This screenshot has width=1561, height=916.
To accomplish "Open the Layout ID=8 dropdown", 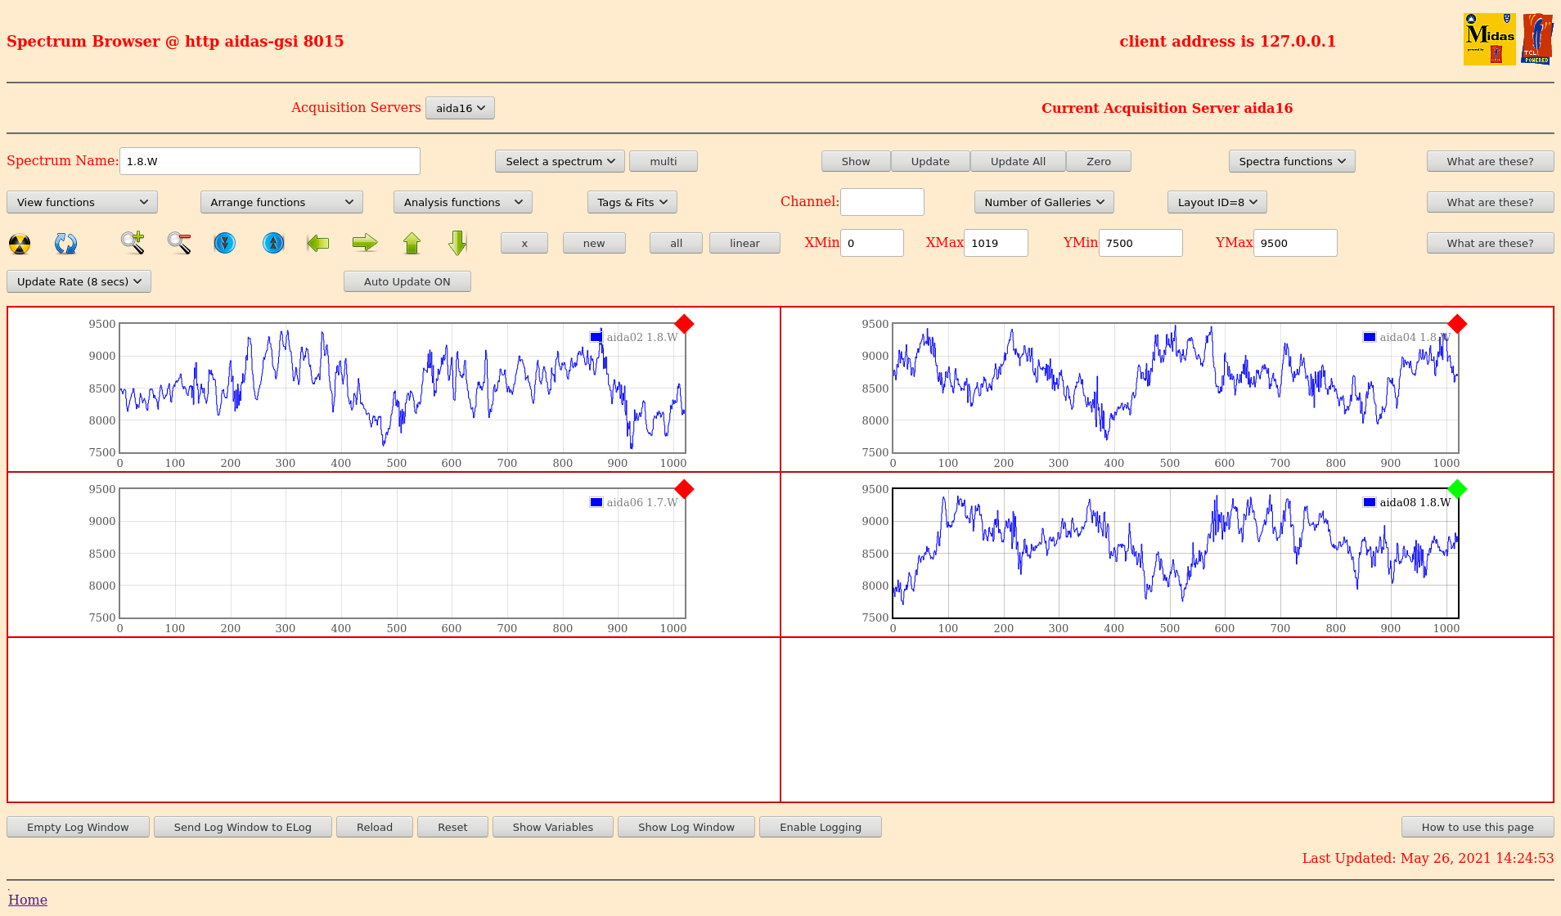I will (x=1217, y=202).
